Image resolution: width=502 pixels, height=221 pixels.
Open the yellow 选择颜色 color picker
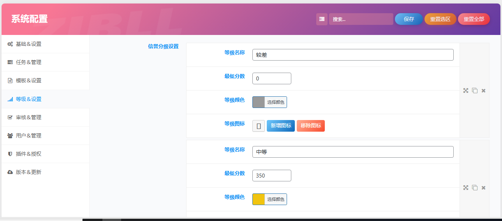[x=269, y=199]
